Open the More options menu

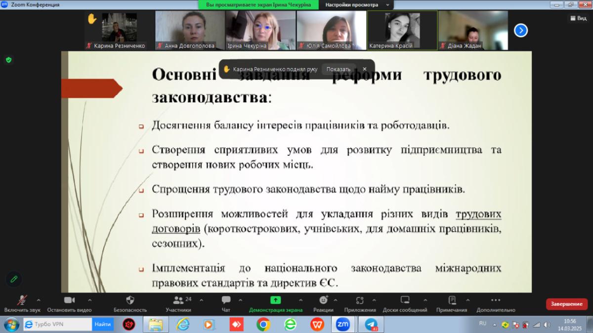point(496,300)
